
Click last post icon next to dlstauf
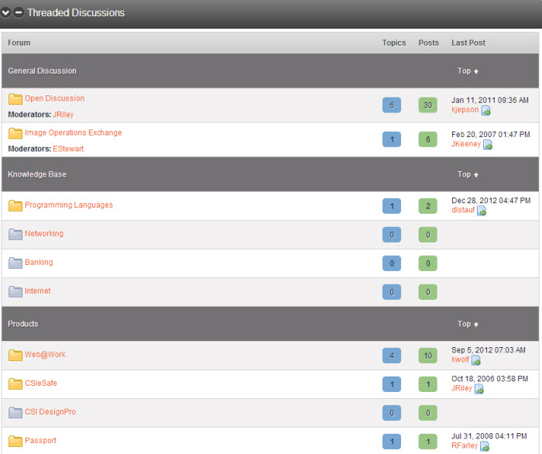tap(482, 211)
